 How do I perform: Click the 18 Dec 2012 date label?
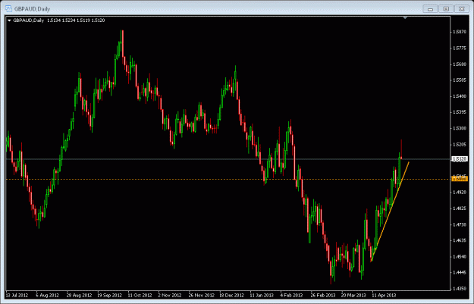231,295
